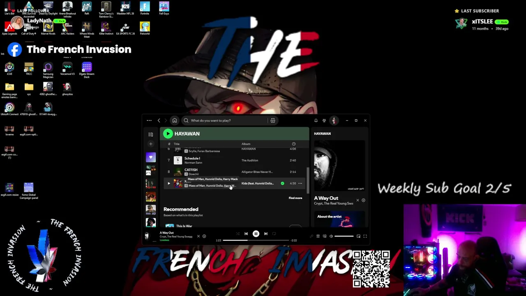Image resolution: width=526 pixels, height=296 pixels.
Task: Open the HAYAWAN album art in Now Playing panel
Action: 339,165
